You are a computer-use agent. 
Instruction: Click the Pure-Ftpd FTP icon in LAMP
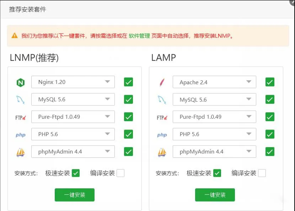click(x=162, y=117)
